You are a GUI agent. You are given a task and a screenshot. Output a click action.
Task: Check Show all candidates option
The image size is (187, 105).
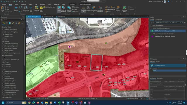[151, 25]
